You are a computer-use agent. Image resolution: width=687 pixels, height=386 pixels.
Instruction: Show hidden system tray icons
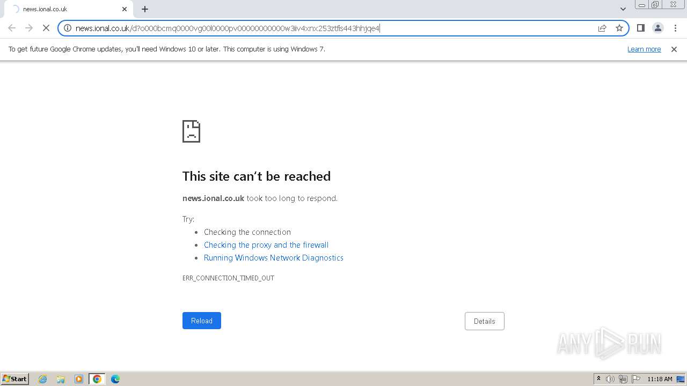(x=598, y=379)
